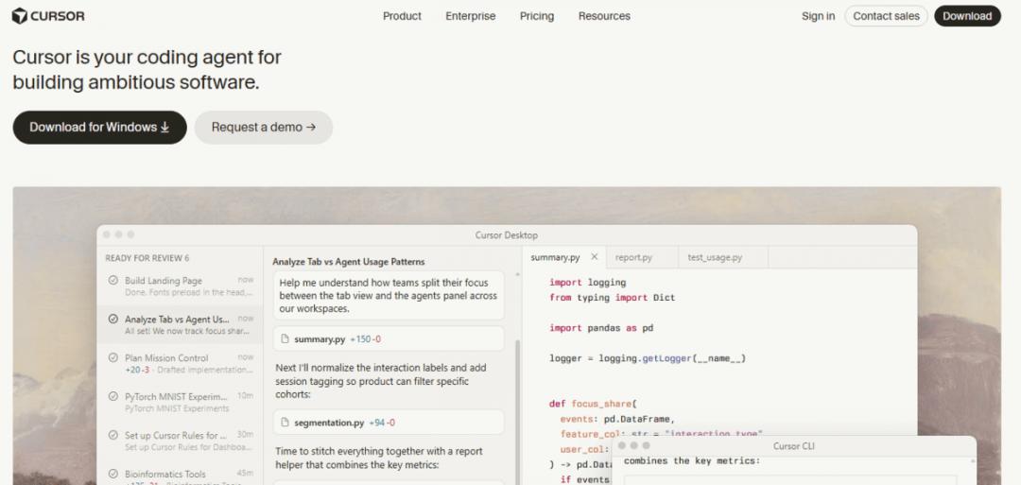Click check icon beside Analyze Tab vs Agent

[112, 319]
